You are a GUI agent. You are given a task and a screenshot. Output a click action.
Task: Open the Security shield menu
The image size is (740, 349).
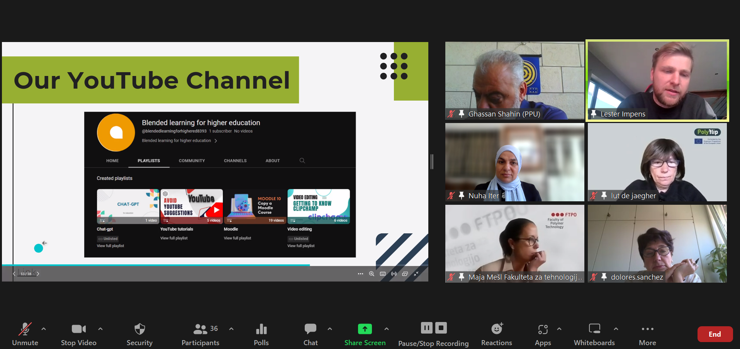click(139, 334)
